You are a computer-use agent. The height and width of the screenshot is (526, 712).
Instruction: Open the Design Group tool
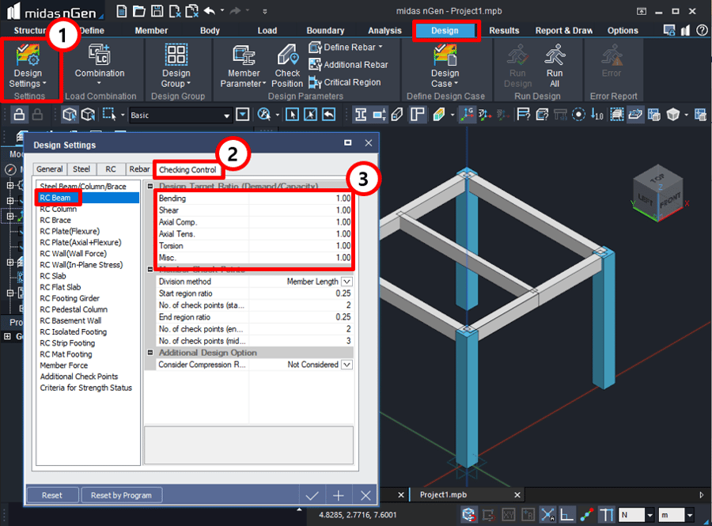pyautogui.click(x=176, y=66)
